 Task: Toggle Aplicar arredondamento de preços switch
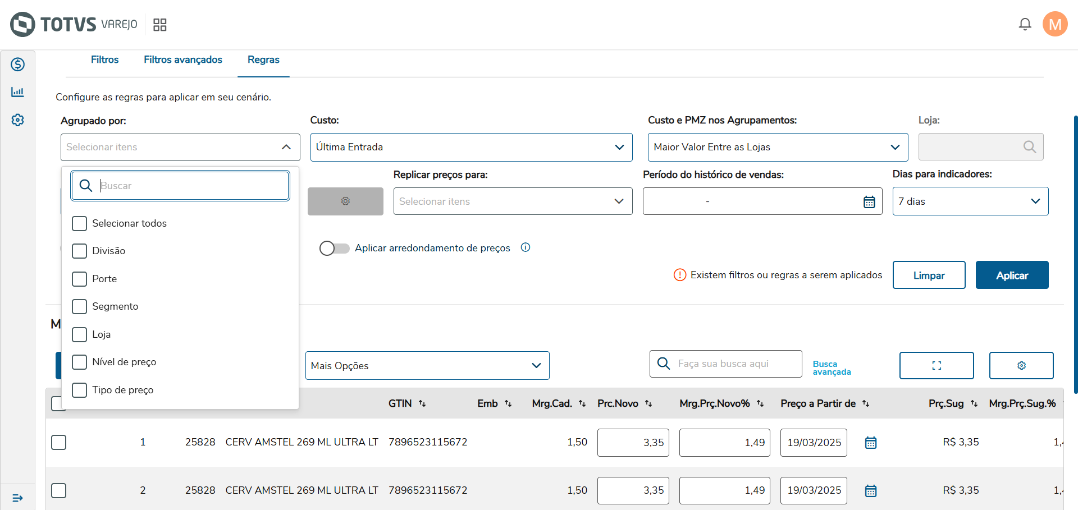334,248
